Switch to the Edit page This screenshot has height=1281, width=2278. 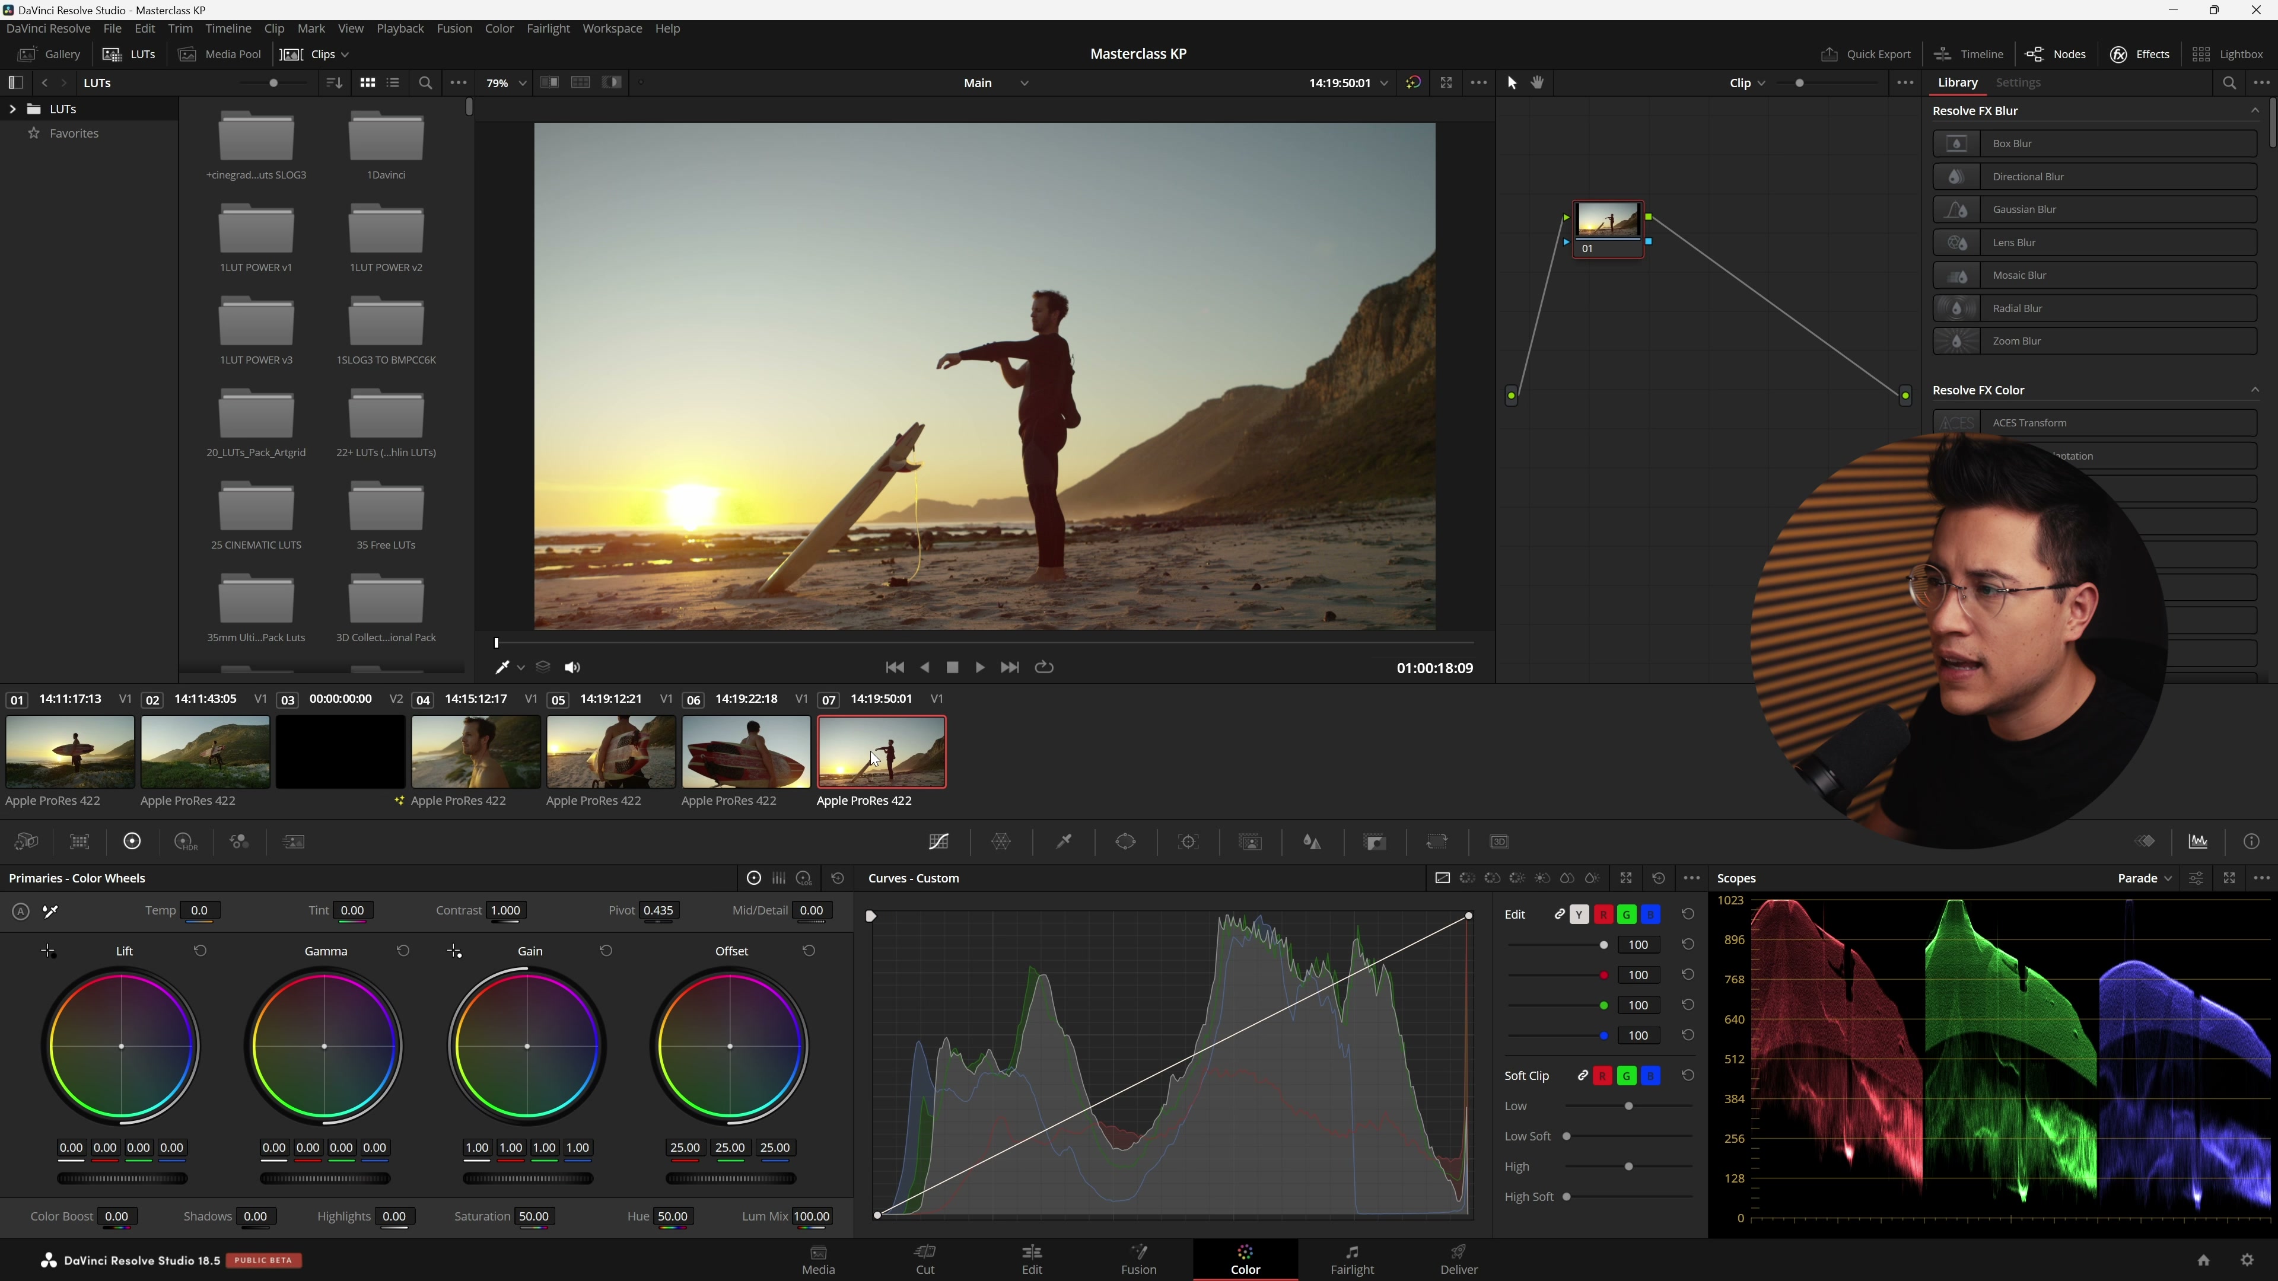1032,1260
